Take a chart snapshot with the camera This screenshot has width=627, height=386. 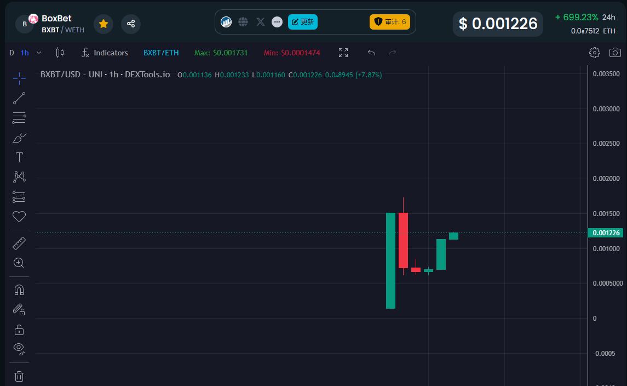(x=615, y=53)
